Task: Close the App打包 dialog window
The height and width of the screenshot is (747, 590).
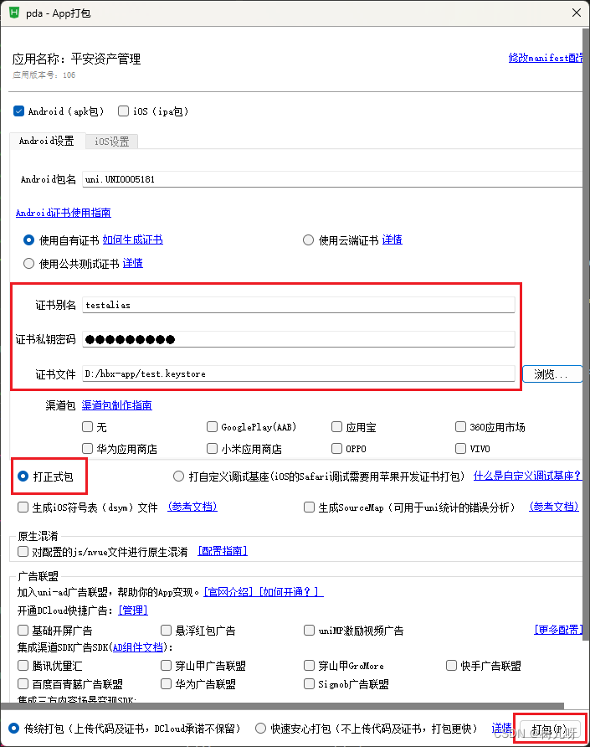Action: pyautogui.click(x=576, y=13)
